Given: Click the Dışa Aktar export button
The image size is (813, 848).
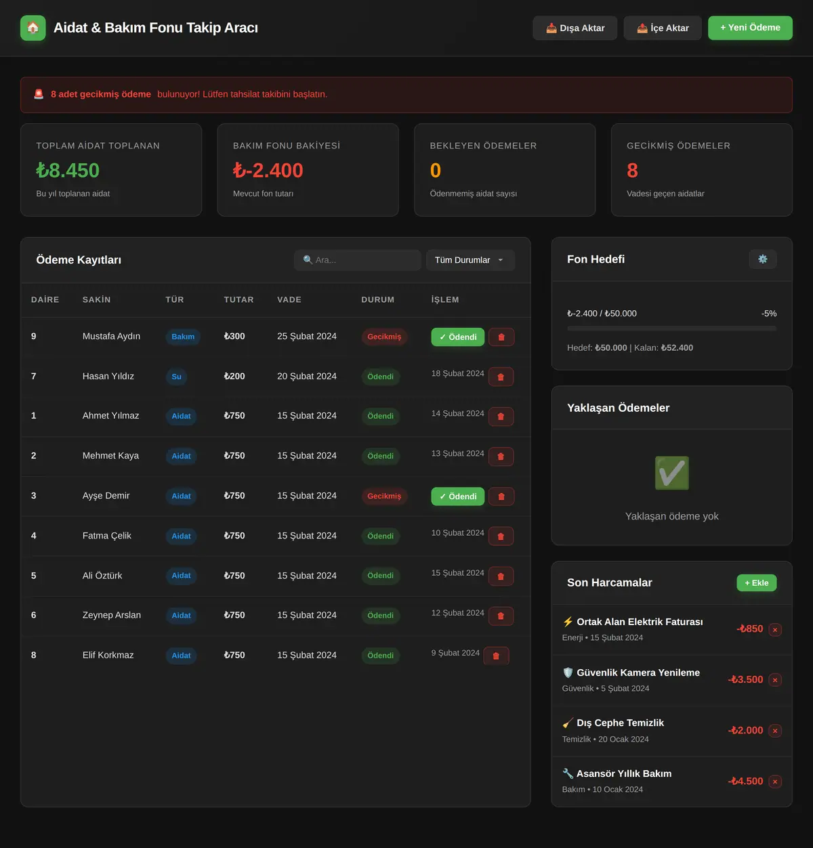Looking at the screenshot, I should pos(575,28).
